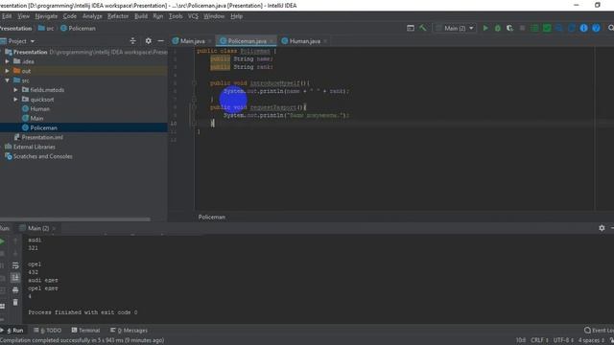Open the Build menu
The image size is (614, 345).
pyautogui.click(x=141, y=16)
